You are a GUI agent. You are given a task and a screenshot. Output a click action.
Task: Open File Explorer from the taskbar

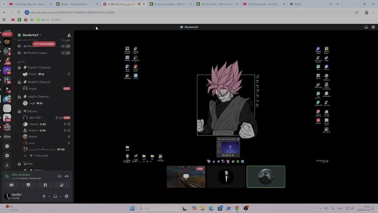click(x=203, y=208)
